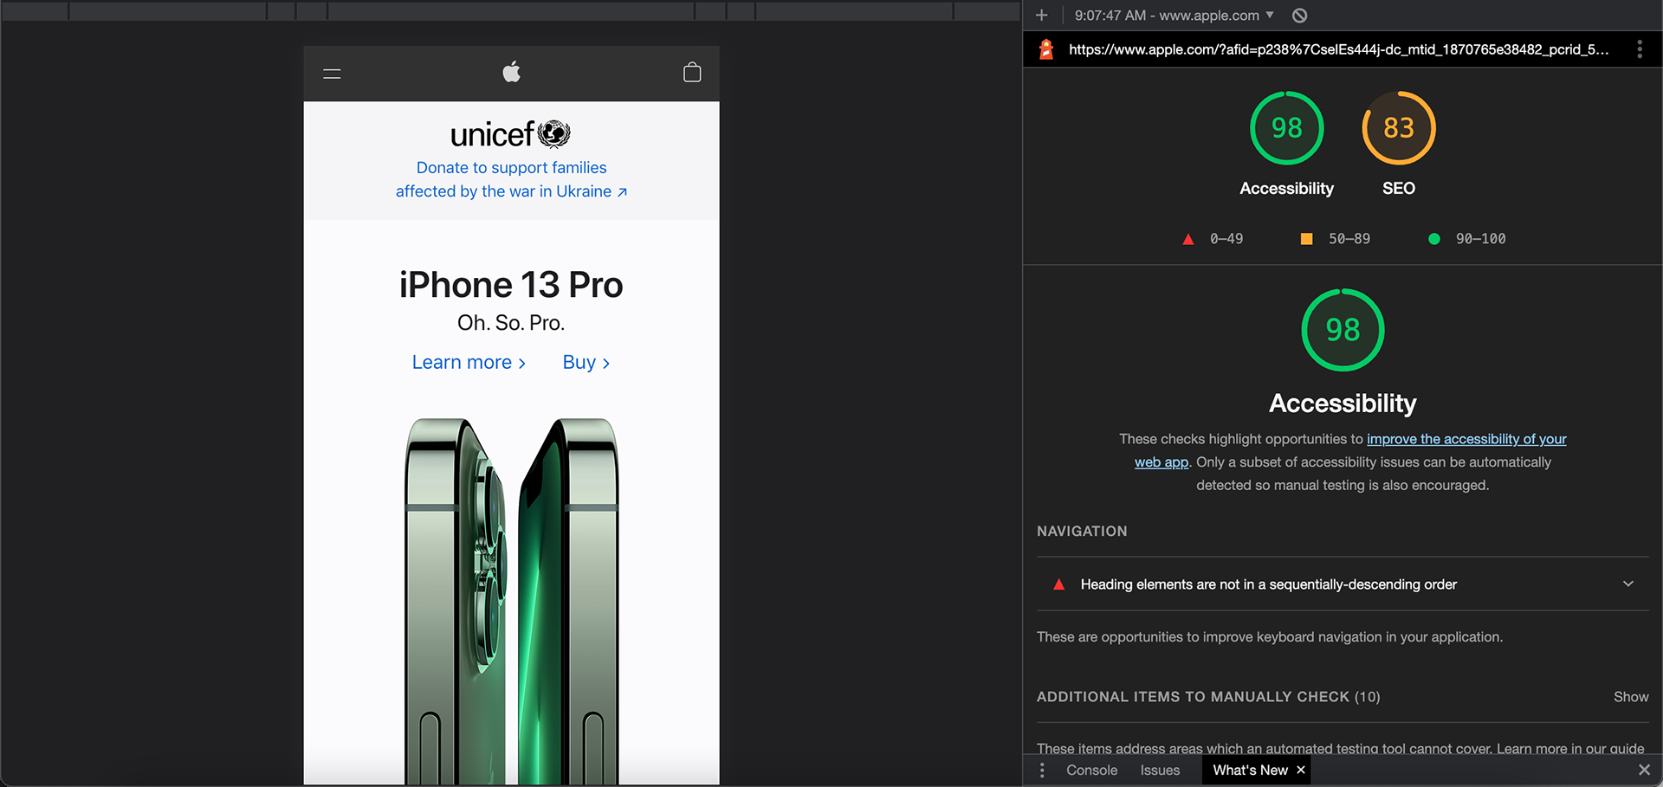Open report selector dropdown 9:07:47 AM
This screenshot has height=787, width=1663.
(1174, 16)
